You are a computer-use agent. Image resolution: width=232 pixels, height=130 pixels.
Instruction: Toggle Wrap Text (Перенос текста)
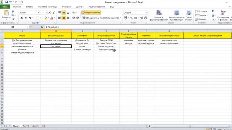[91, 13]
